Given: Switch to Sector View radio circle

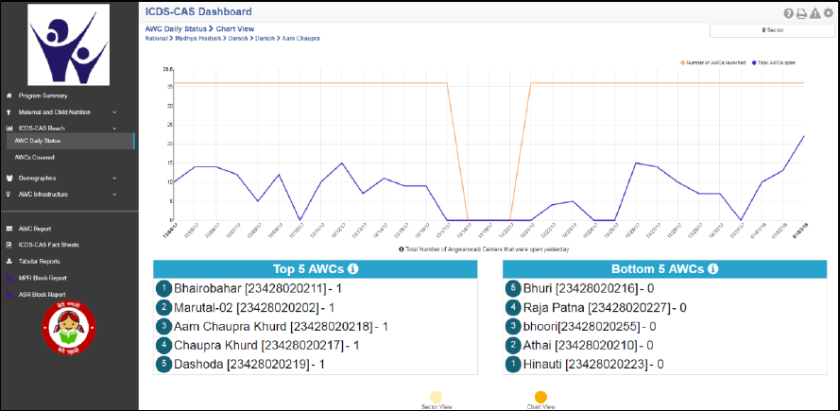Looking at the screenshot, I should click(437, 397).
